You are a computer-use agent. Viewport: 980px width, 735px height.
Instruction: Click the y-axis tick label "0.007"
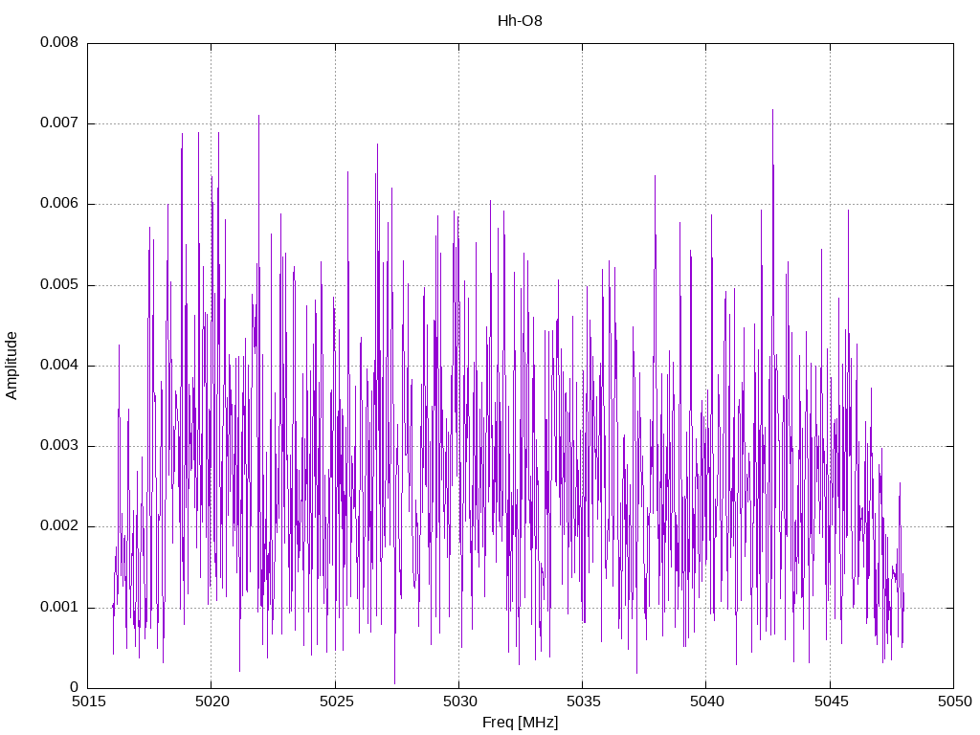(59, 123)
